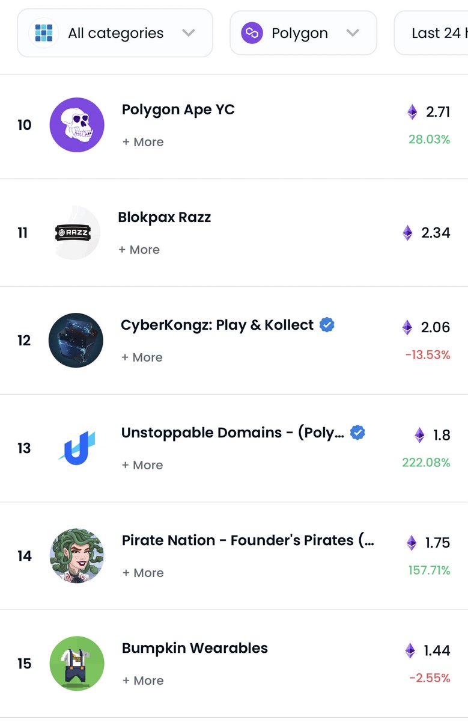Screen dimensions: 468x722
Task: Expand More under Polygon Ape YC
Action: (143, 142)
